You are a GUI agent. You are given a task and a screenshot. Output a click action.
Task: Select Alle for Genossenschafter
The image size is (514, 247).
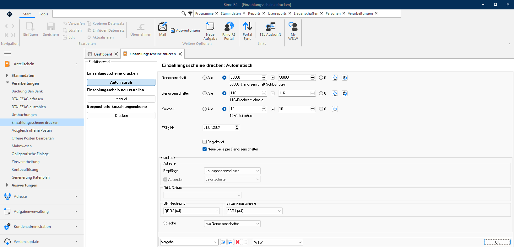click(x=205, y=93)
